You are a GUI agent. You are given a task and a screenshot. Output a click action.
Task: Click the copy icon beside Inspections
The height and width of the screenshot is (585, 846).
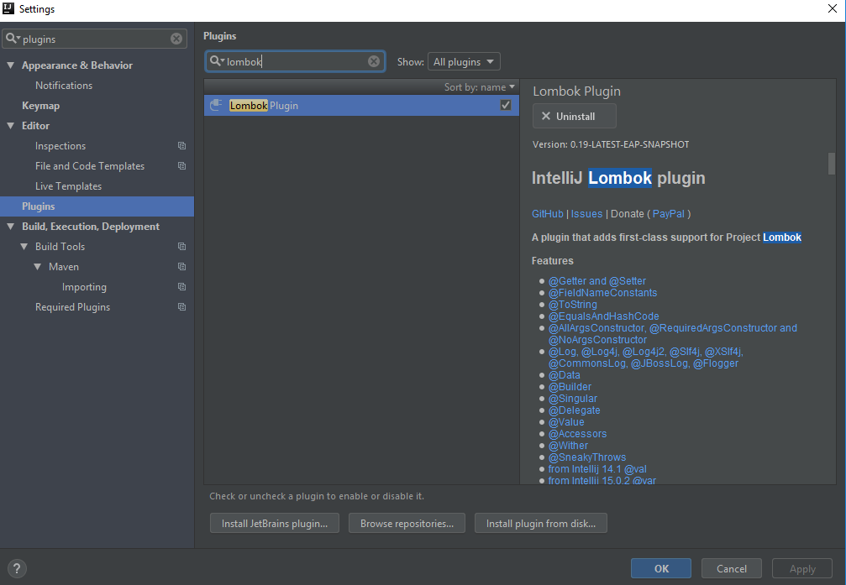181,146
